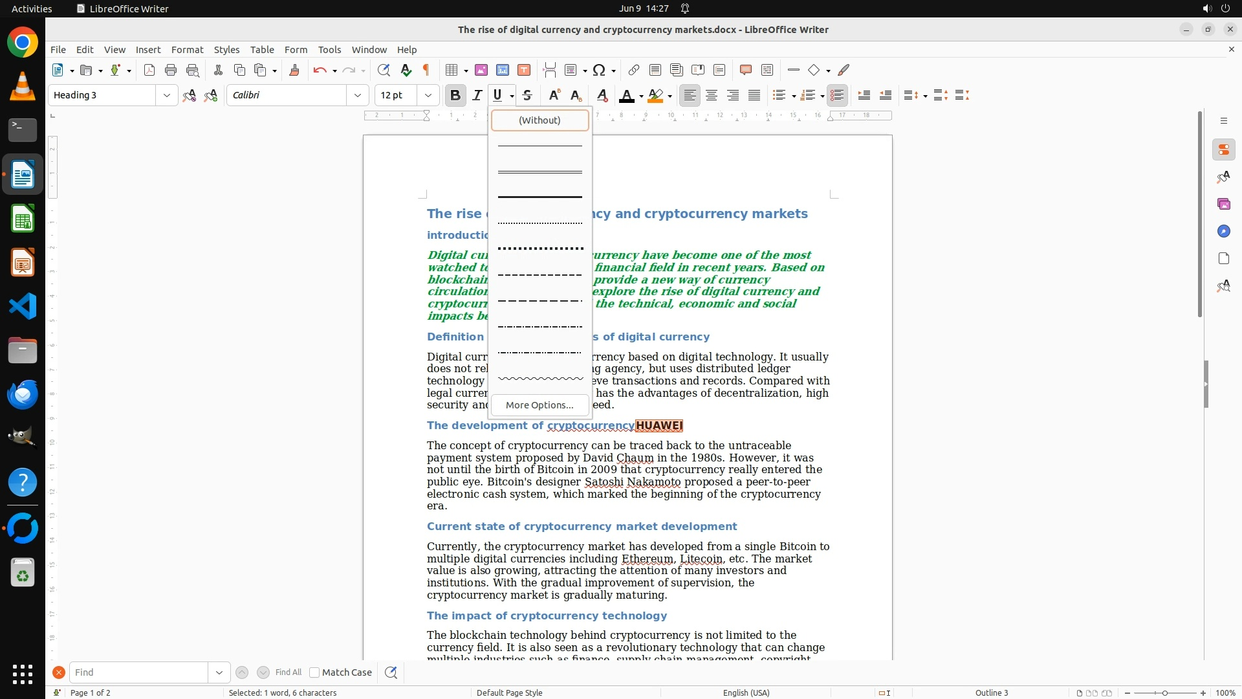Click the More Options... underline button
This screenshot has height=699, width=1242.
coord(539,405)
